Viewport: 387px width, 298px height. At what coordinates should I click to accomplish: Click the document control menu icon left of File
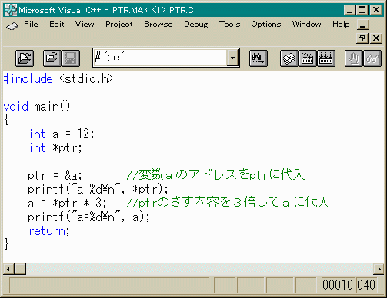coord(12,25)
